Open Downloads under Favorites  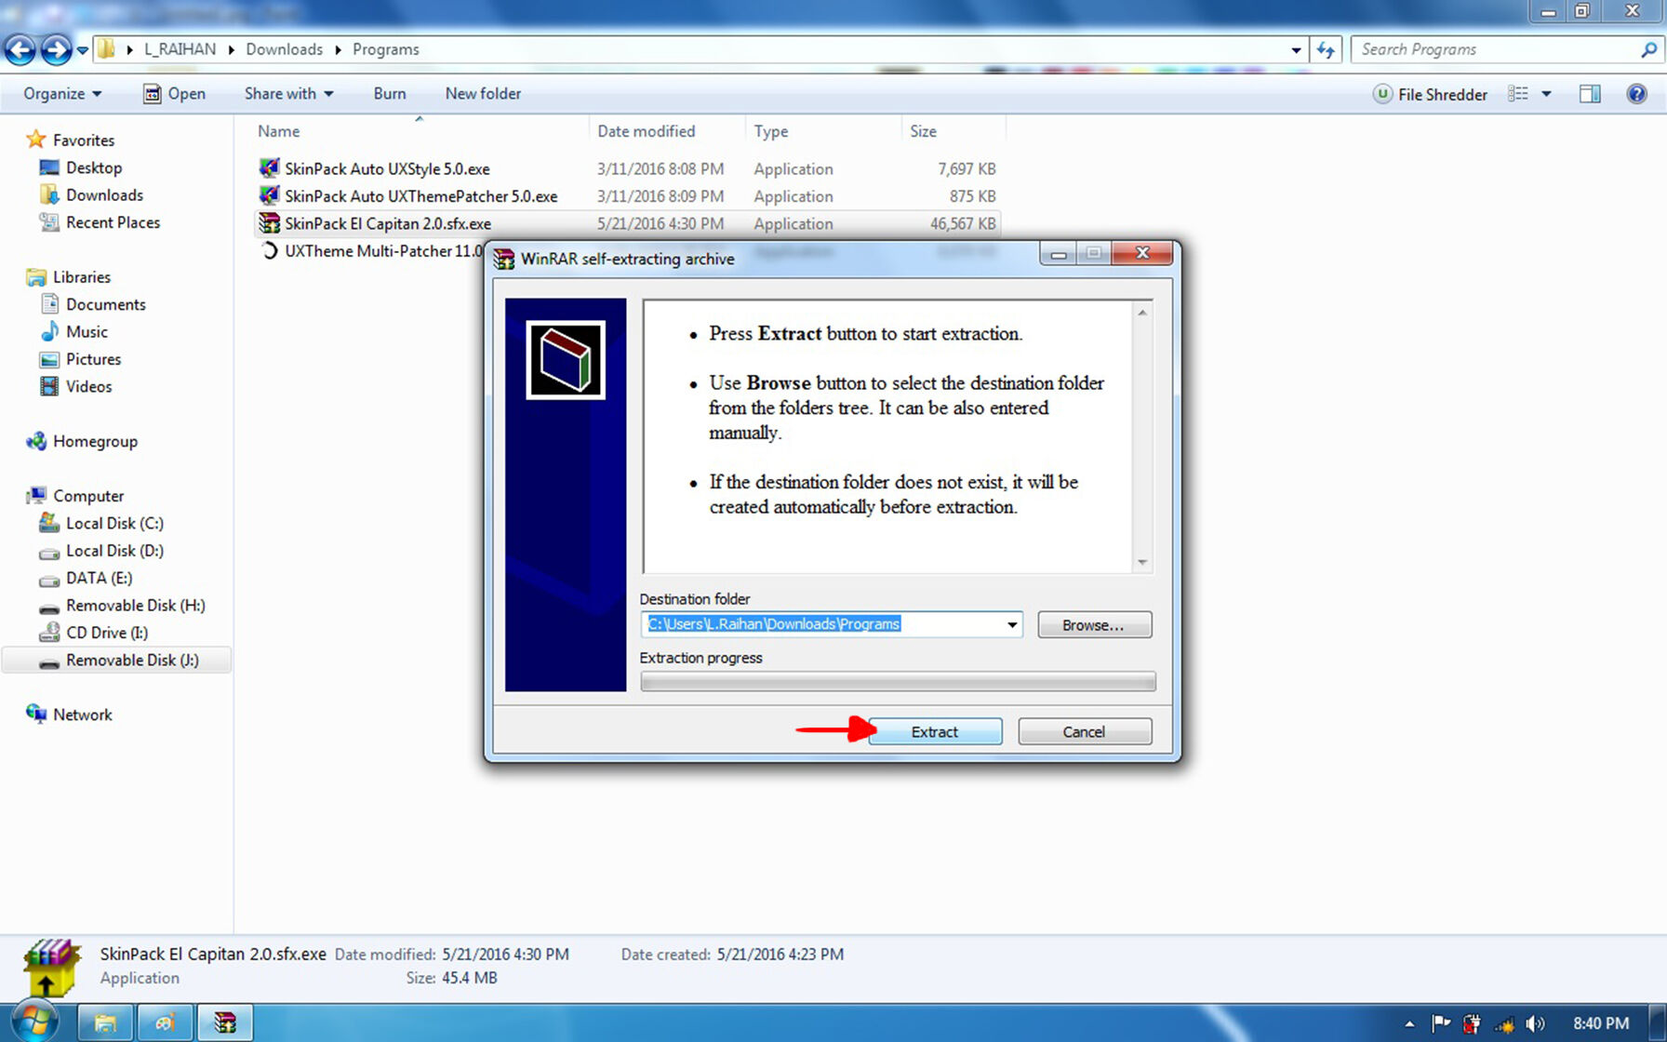click(x=104, y=195)
